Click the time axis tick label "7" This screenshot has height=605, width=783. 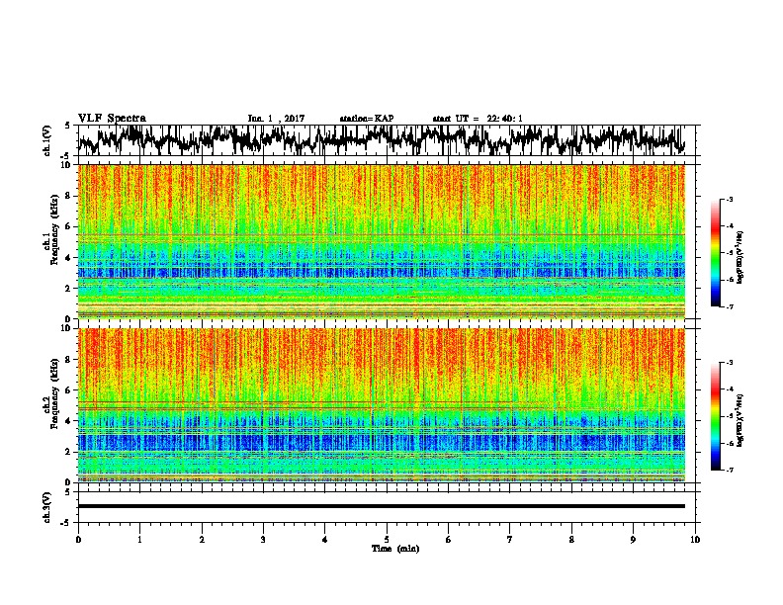tap(510, 540)
